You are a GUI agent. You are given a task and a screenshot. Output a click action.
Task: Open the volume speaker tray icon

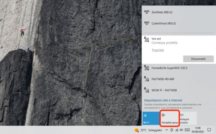[x=181, y=130]
